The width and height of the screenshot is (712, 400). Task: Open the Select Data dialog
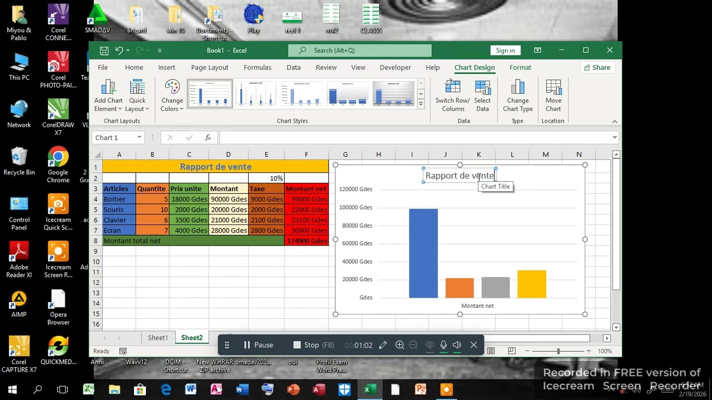482,96
